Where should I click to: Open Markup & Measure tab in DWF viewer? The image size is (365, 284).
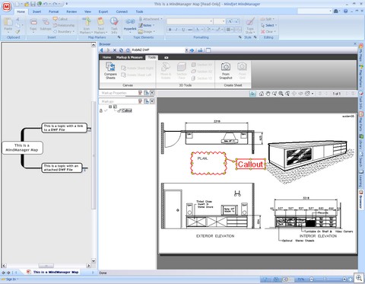(x=129, y=57)
